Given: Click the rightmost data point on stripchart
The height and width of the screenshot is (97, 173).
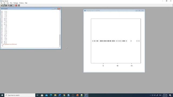Looking at the screenshot, I should (139, 41).
